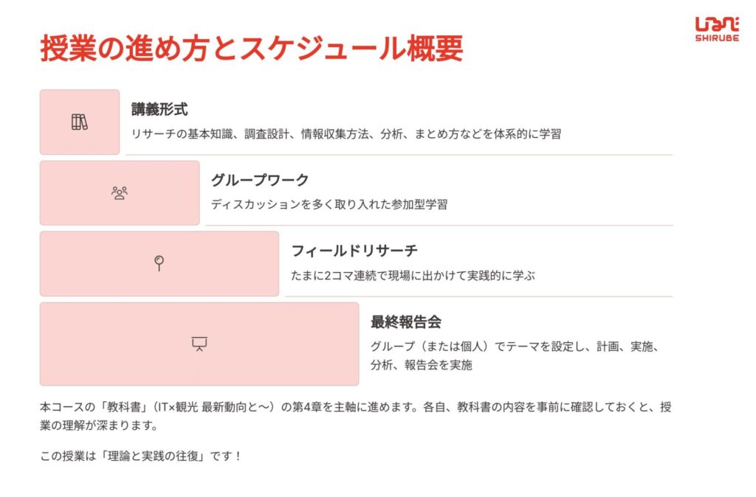Select the フィールドリサーチ heading
Viewport: 756px width, 497px height.
[354, 251]
